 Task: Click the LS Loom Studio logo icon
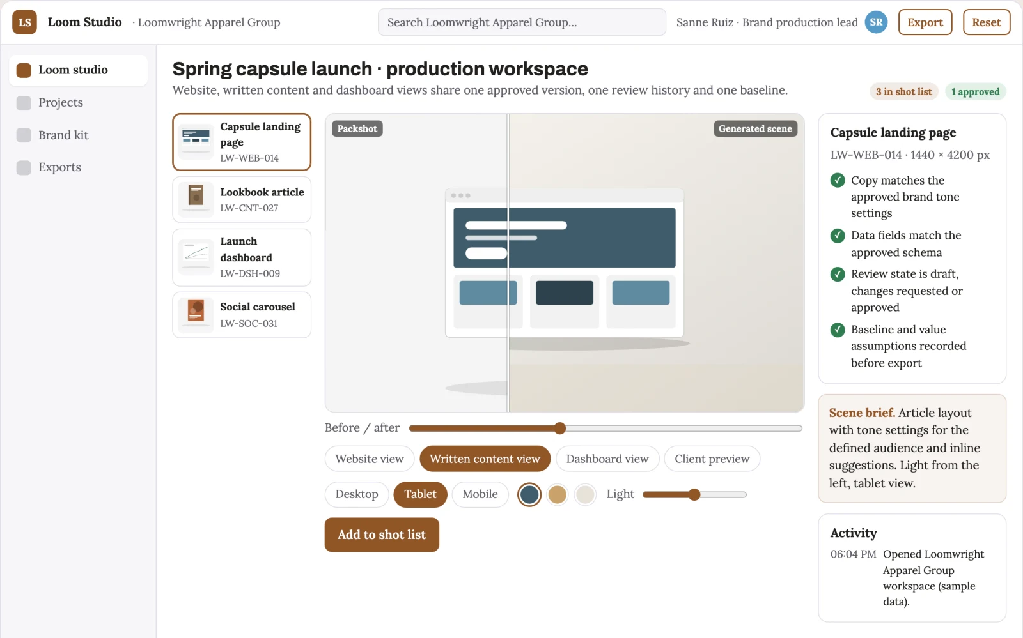tap(24, 22)
